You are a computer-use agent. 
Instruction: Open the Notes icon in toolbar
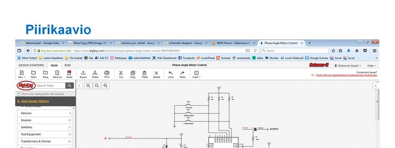[x=69, y=74]
